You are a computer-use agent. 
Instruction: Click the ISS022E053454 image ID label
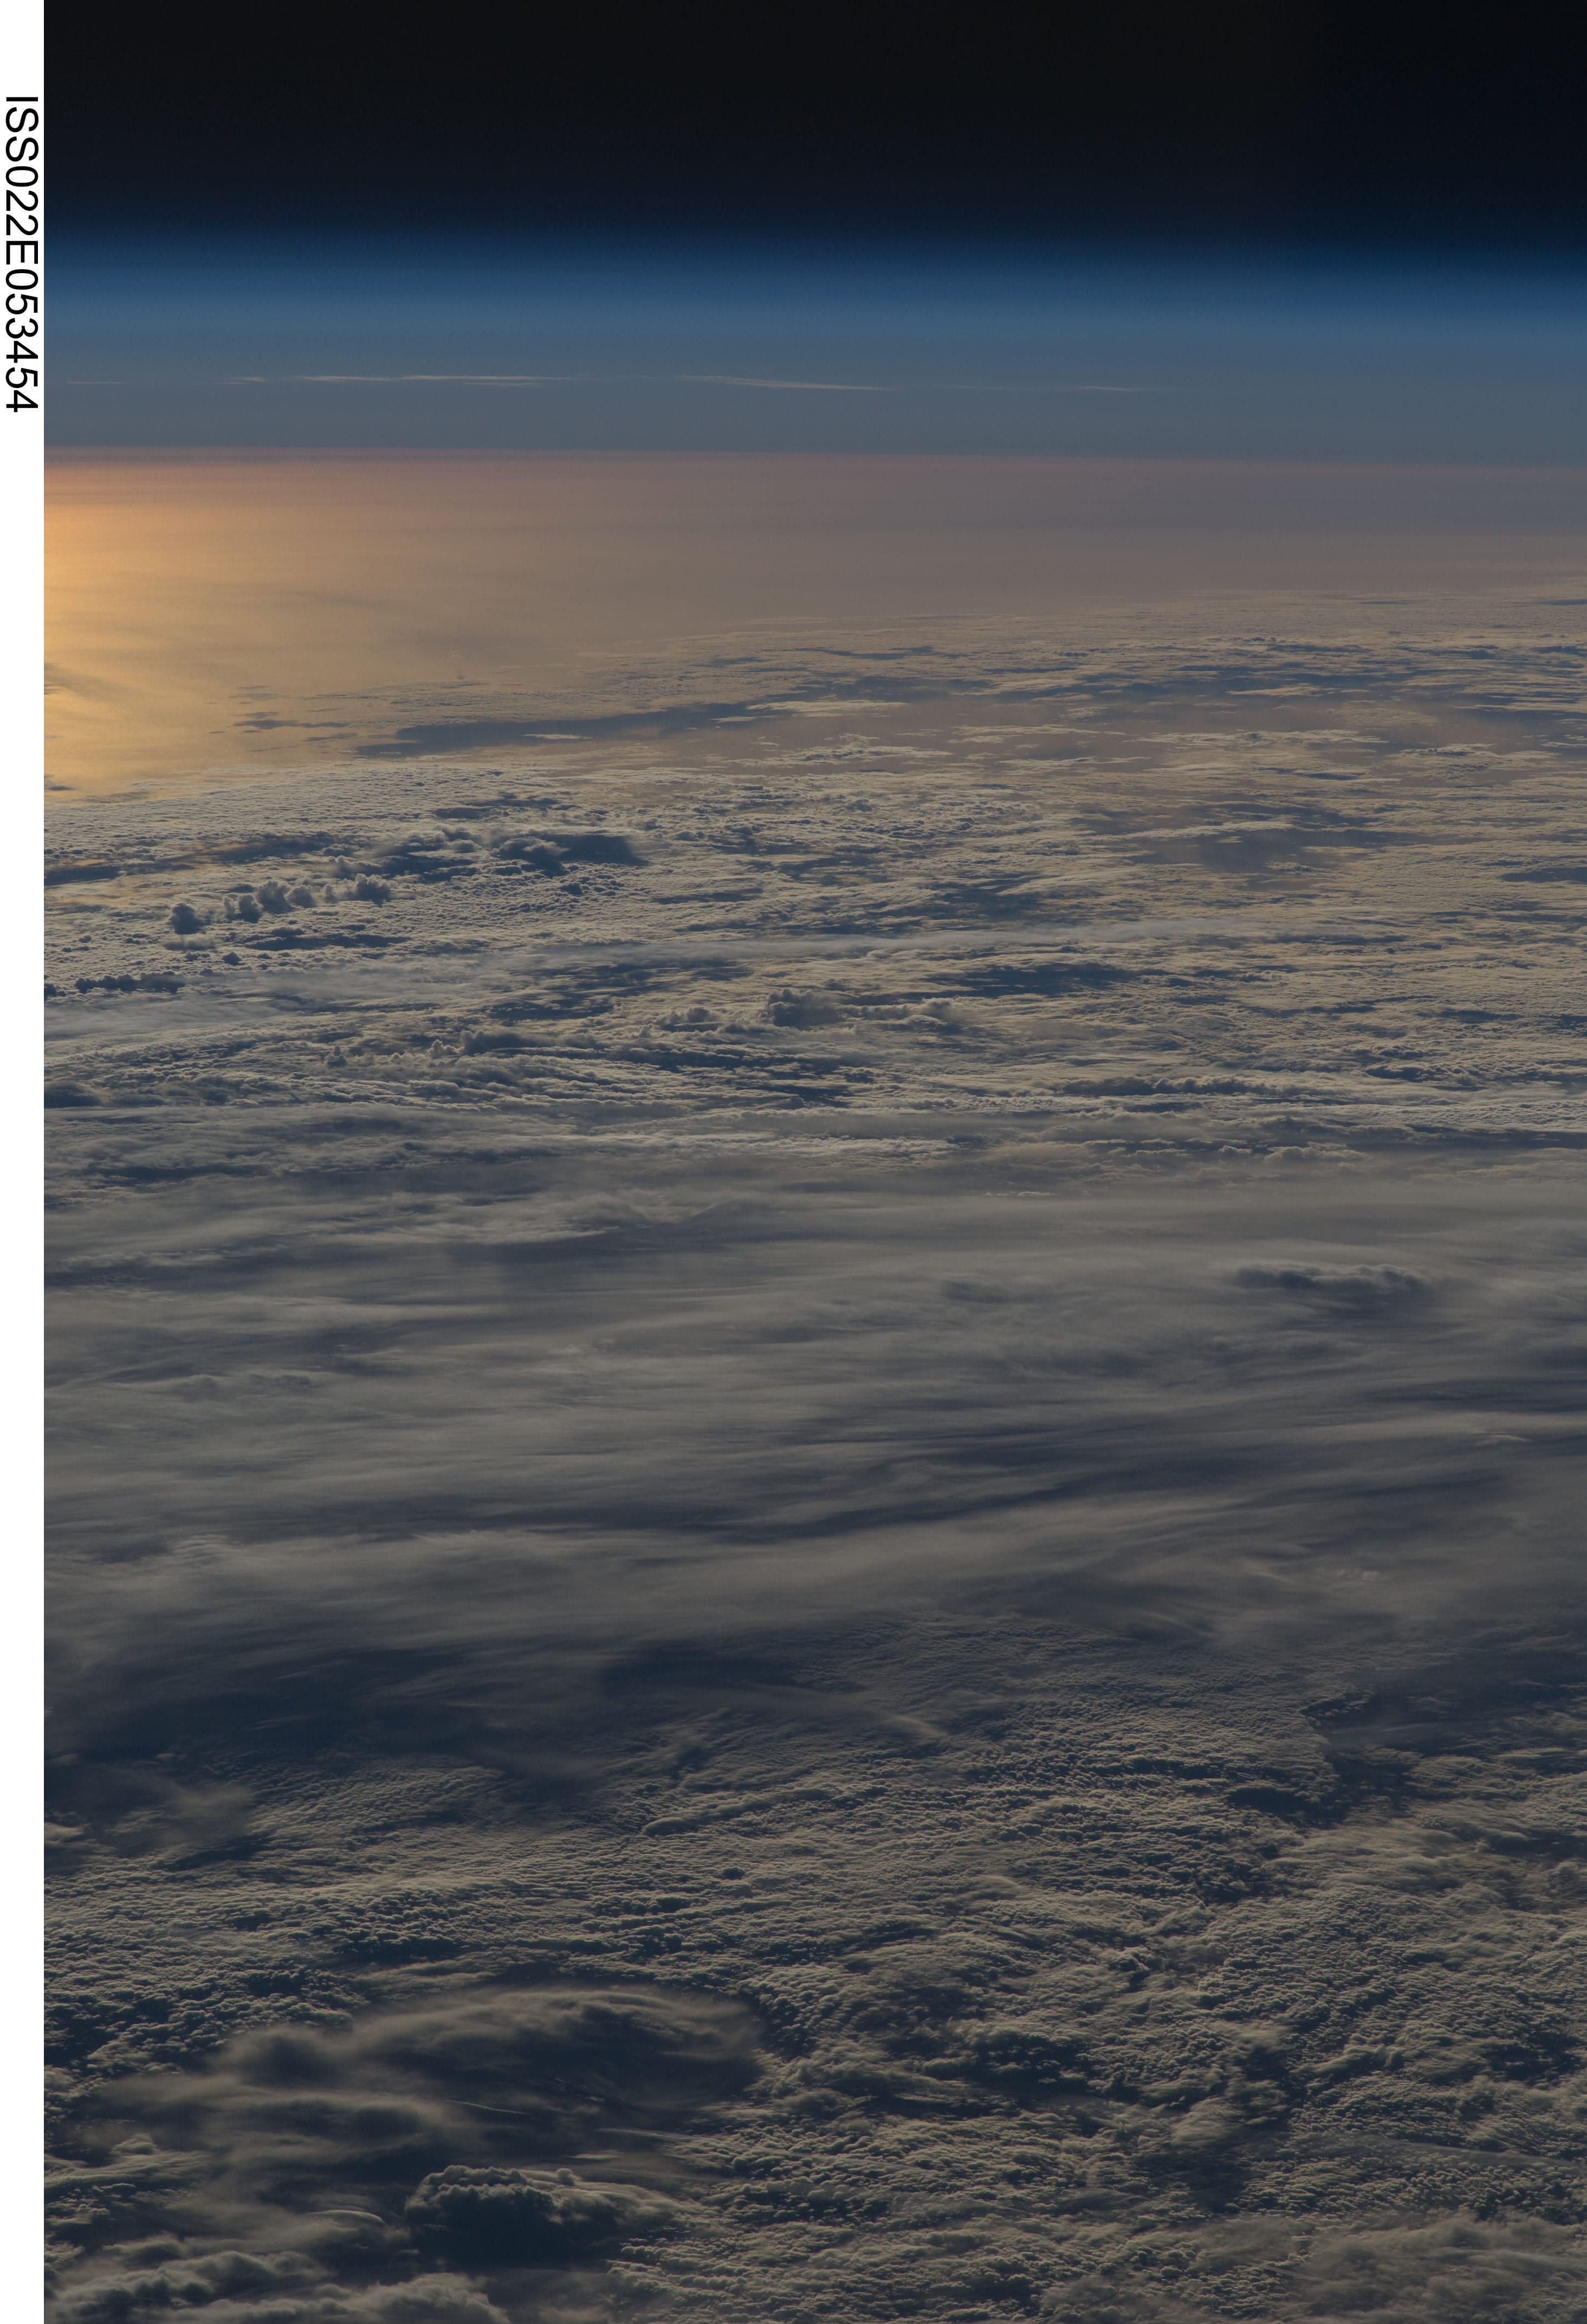[21, 253]
